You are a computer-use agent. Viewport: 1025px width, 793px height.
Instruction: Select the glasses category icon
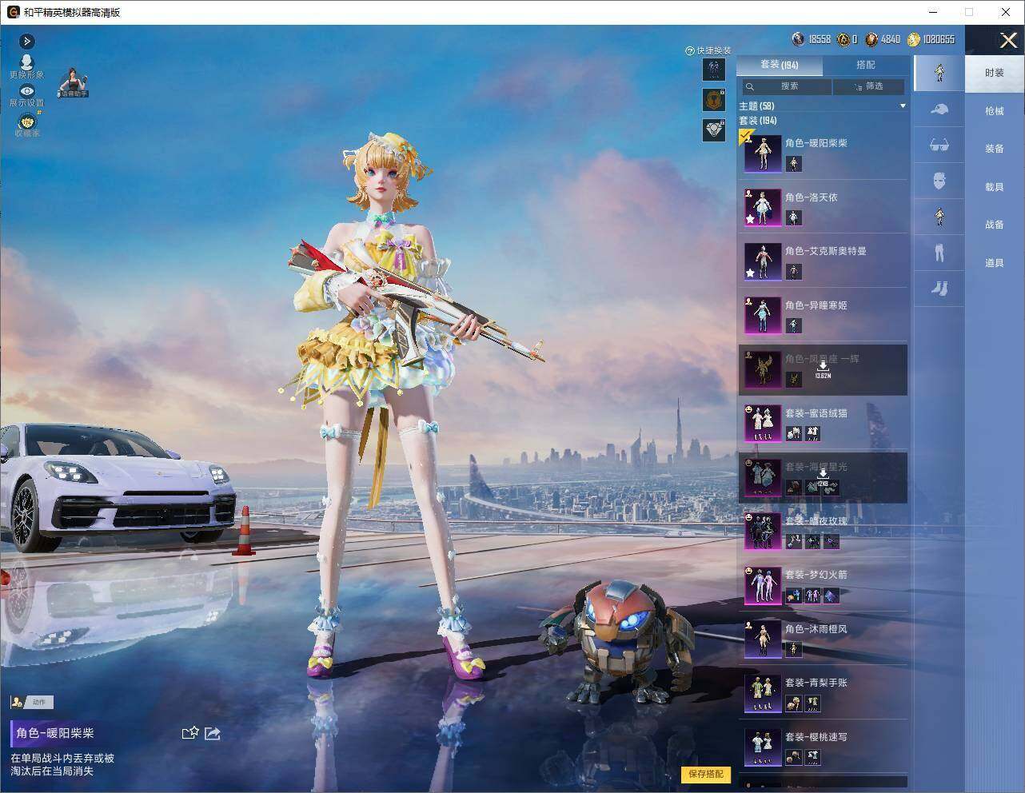[x=939, y=145]
